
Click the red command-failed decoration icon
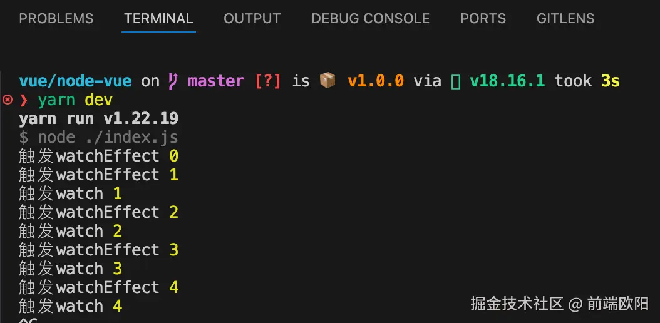tap(8, 100)
